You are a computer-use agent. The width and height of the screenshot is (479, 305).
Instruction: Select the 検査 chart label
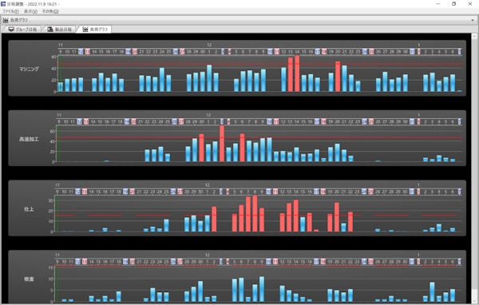[29, 279]
